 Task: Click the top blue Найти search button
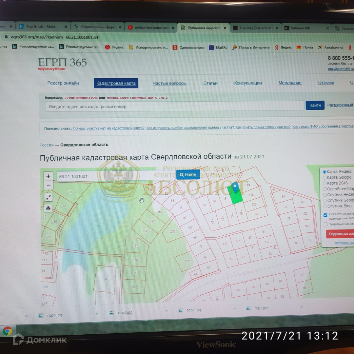tap(315, 105)
